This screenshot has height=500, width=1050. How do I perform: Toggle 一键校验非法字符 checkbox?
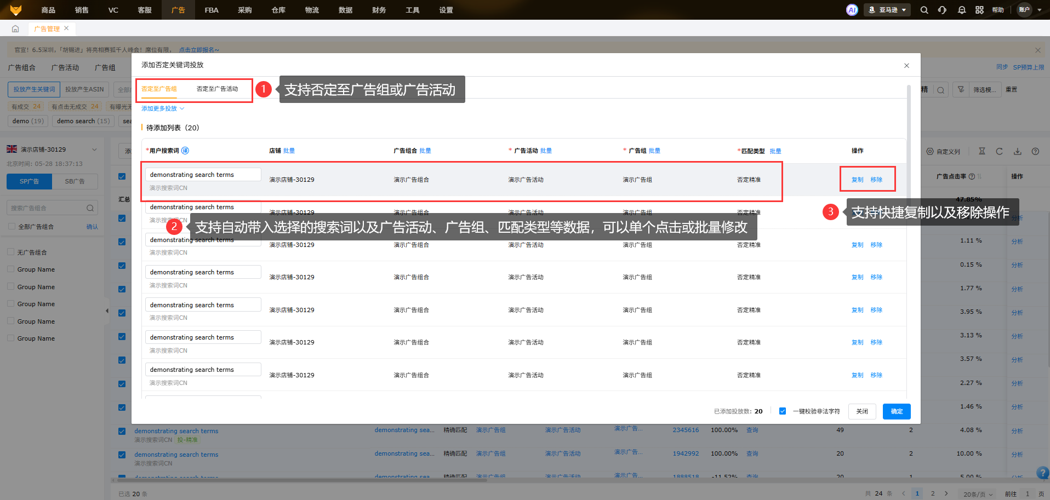pyautogui.click(x=783, y=411)
